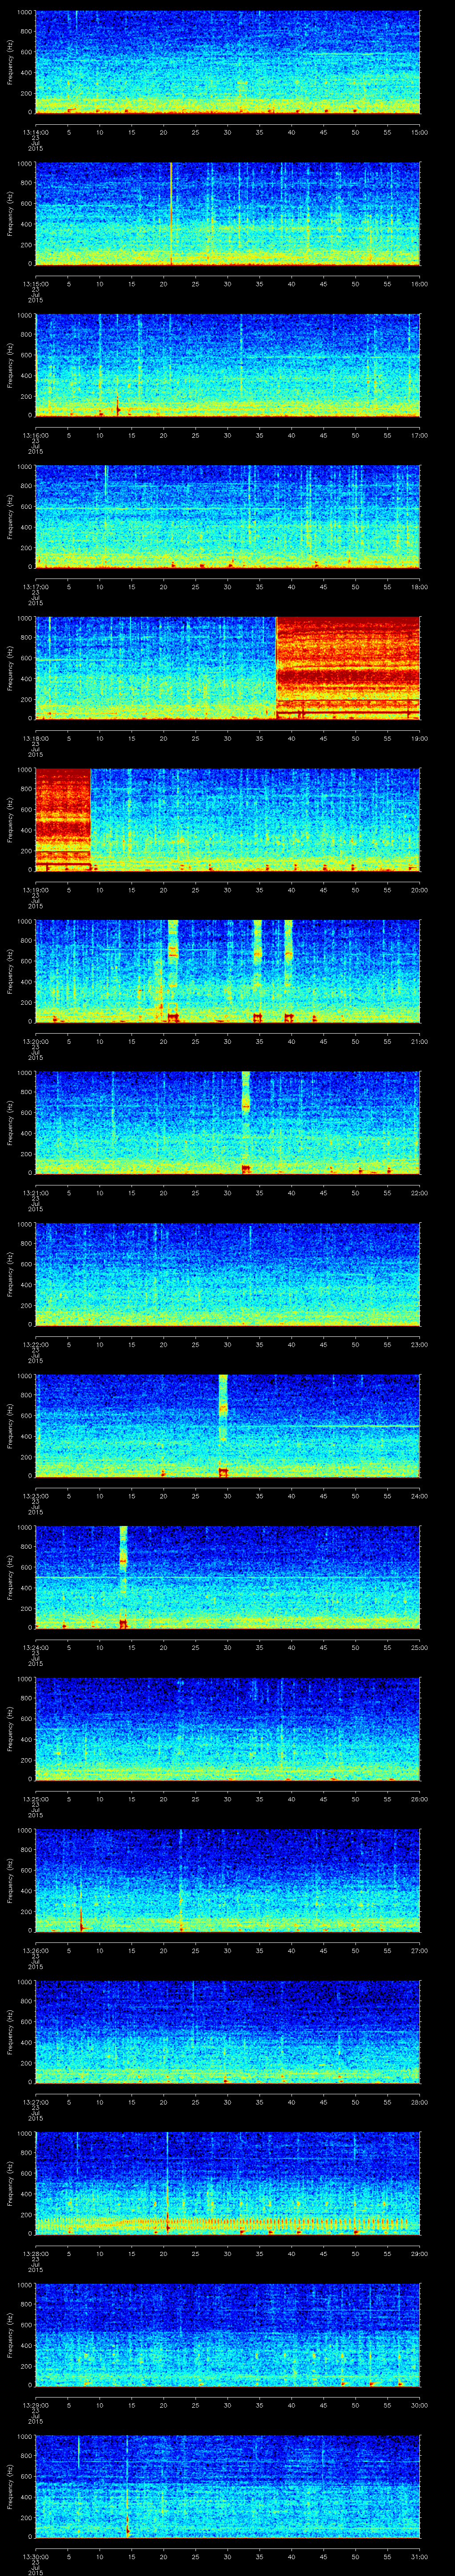Click the 31:00 end time label
The image size is (455, 2576).
[419, 2556]
